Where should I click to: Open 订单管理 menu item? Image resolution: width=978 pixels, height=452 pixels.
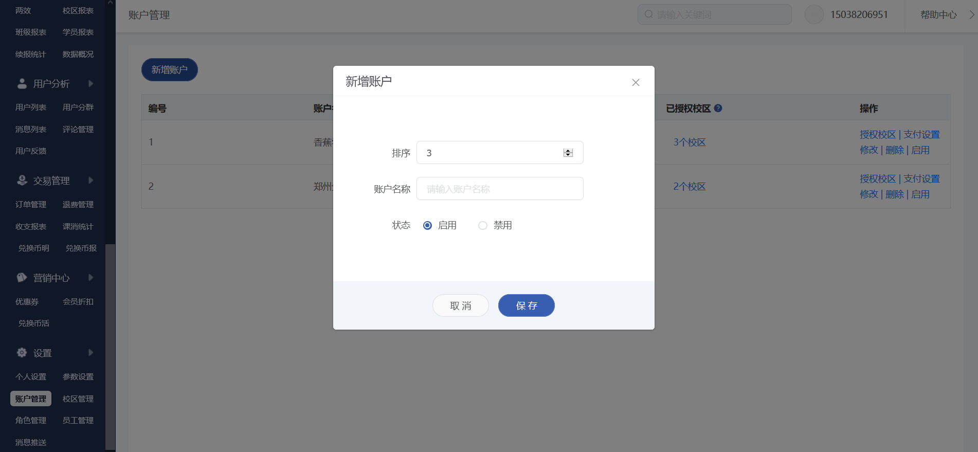(31, 204)
